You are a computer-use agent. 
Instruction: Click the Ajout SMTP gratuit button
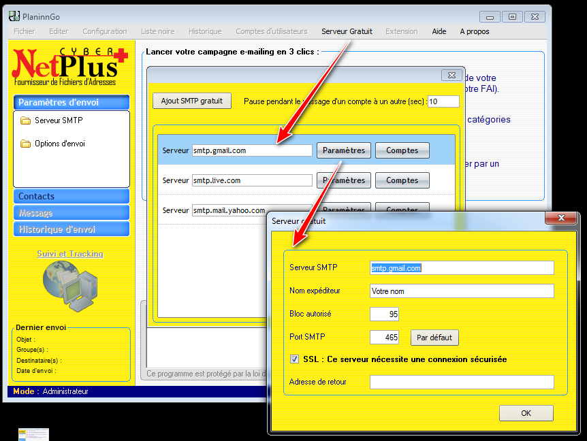(x=192, y=101)
